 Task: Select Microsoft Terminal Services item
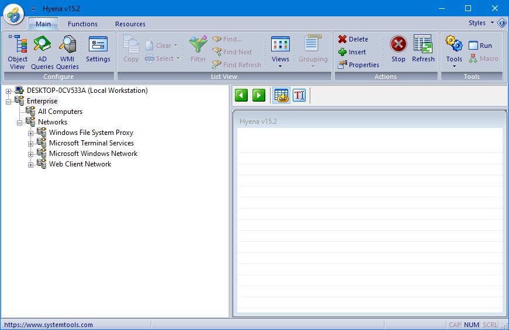coord(91,143)
